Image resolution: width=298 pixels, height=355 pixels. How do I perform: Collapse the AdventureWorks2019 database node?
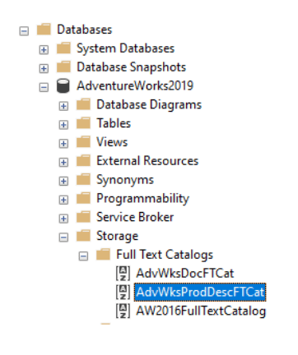coord(44,87)
